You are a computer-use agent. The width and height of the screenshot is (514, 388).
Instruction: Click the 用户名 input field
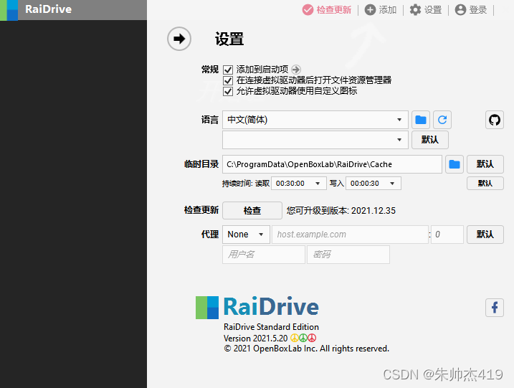(264, 255)
